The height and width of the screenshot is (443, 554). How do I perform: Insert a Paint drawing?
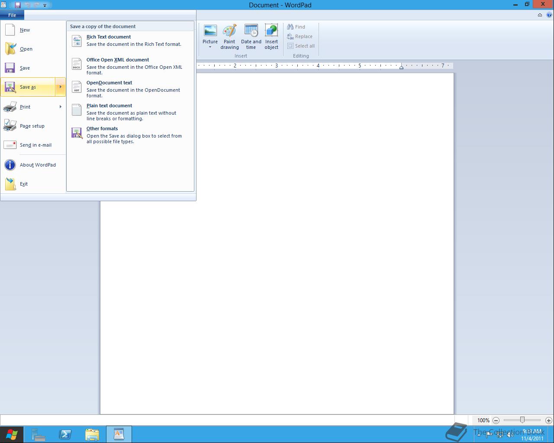point(229,37)
